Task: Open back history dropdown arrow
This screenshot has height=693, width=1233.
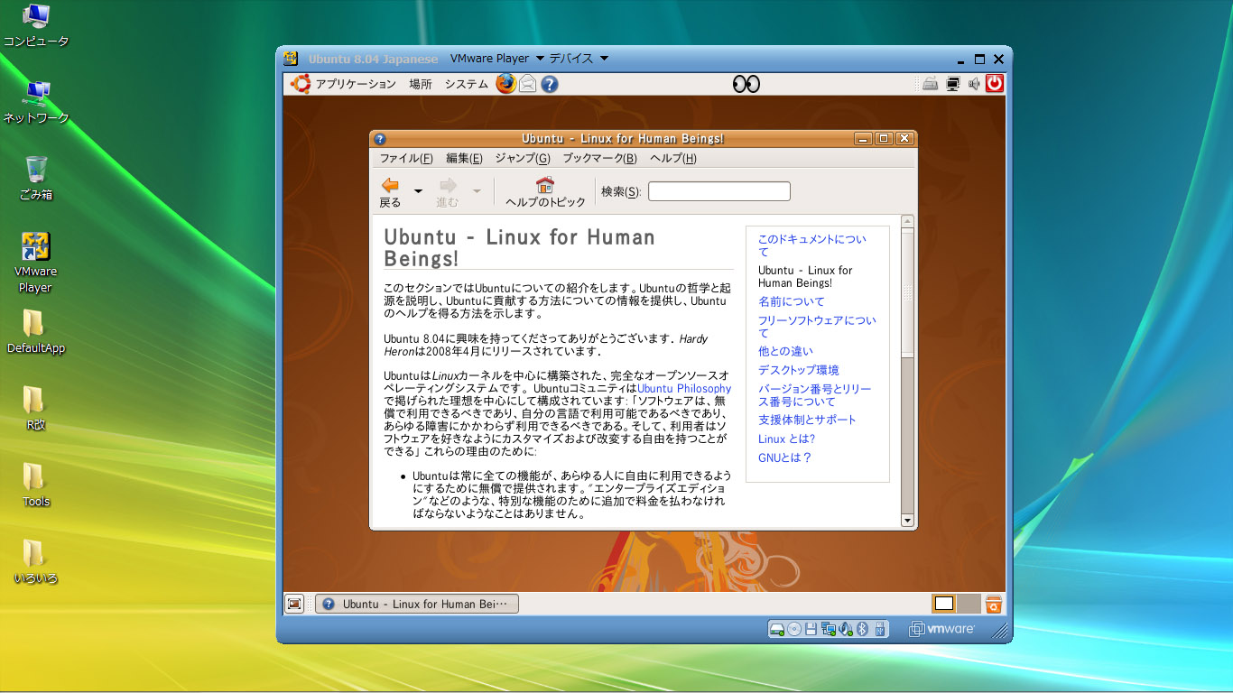Action: 418,191
